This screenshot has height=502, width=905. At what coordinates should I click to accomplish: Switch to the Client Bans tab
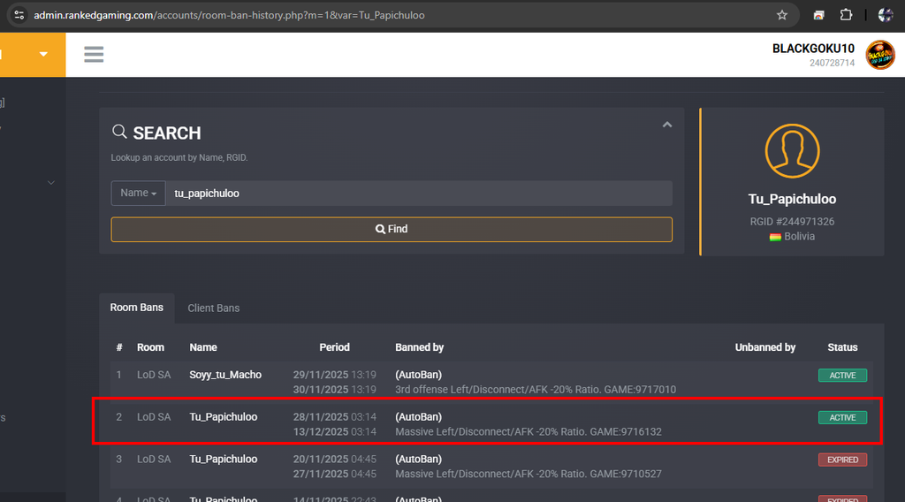coord(214,308)
